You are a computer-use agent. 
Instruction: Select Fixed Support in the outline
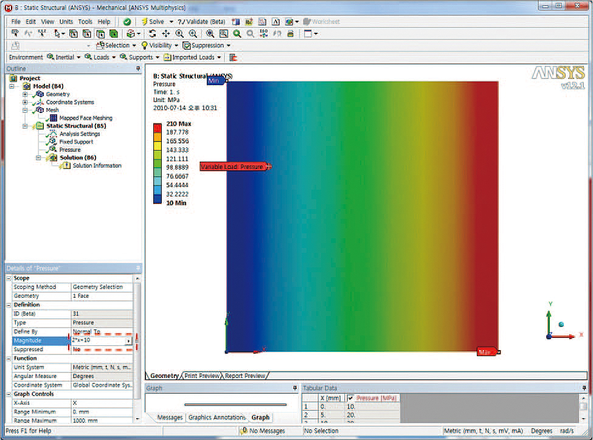coord(75,142)
